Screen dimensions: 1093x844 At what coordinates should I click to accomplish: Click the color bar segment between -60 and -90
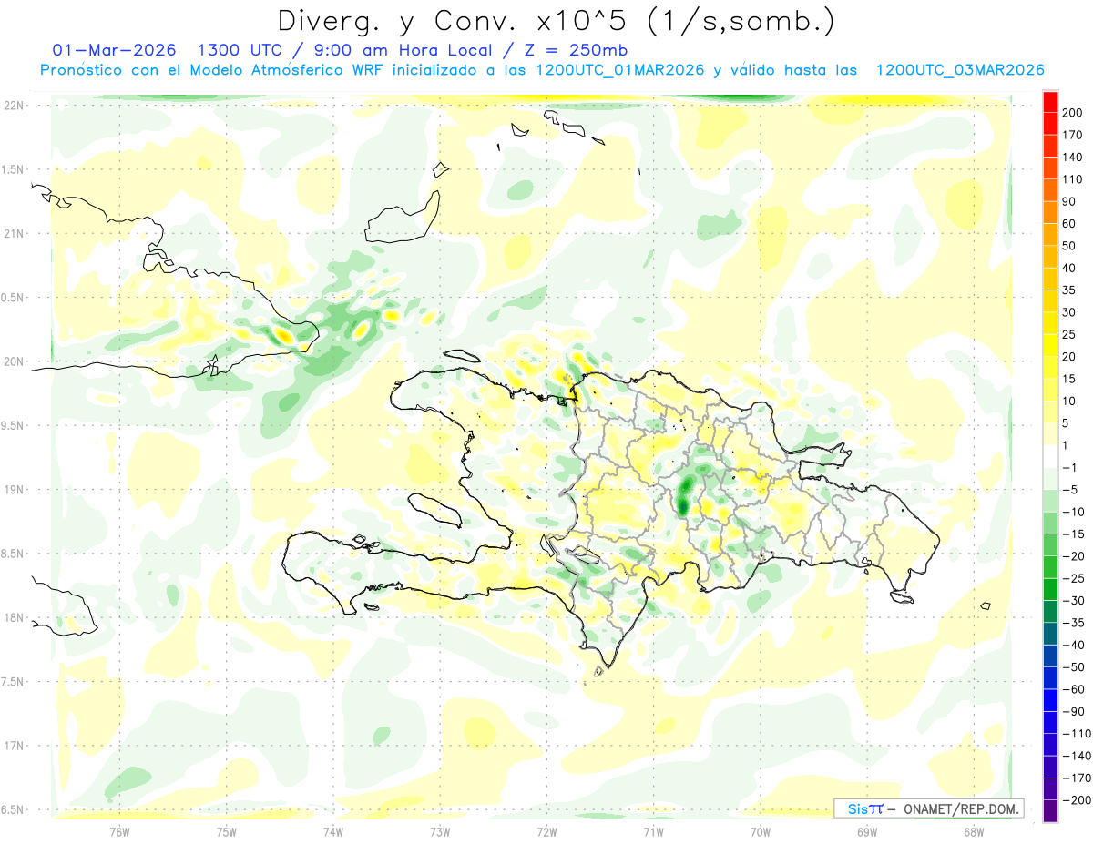coord(1050,700)
